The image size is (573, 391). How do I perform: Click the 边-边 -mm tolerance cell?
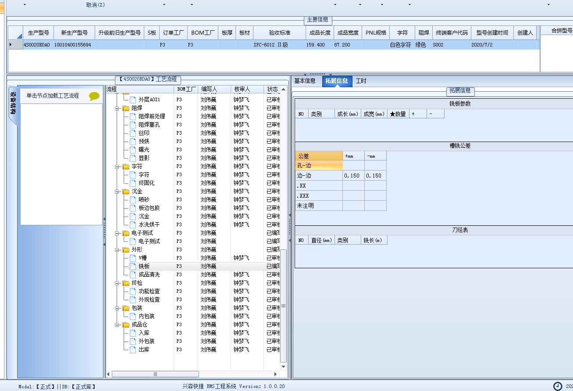pos(375,175)
